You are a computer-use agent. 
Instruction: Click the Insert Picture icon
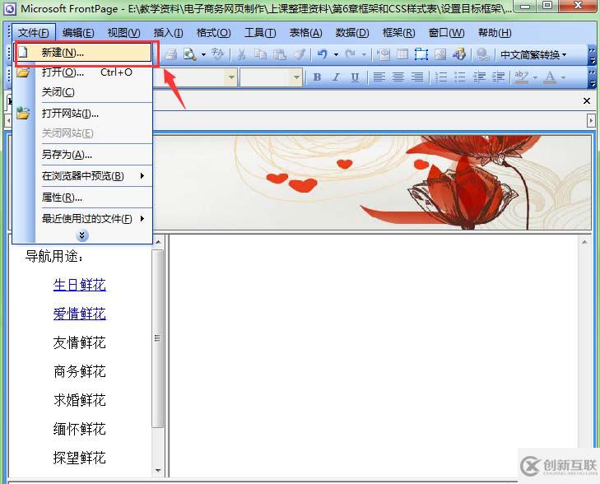(x=440, y=54)
